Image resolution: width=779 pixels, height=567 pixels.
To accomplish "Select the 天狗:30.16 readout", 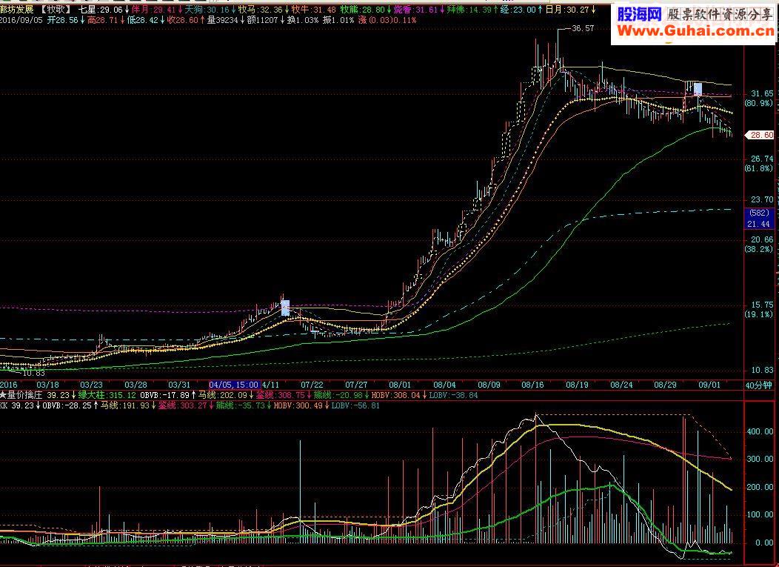I will 207,10.
